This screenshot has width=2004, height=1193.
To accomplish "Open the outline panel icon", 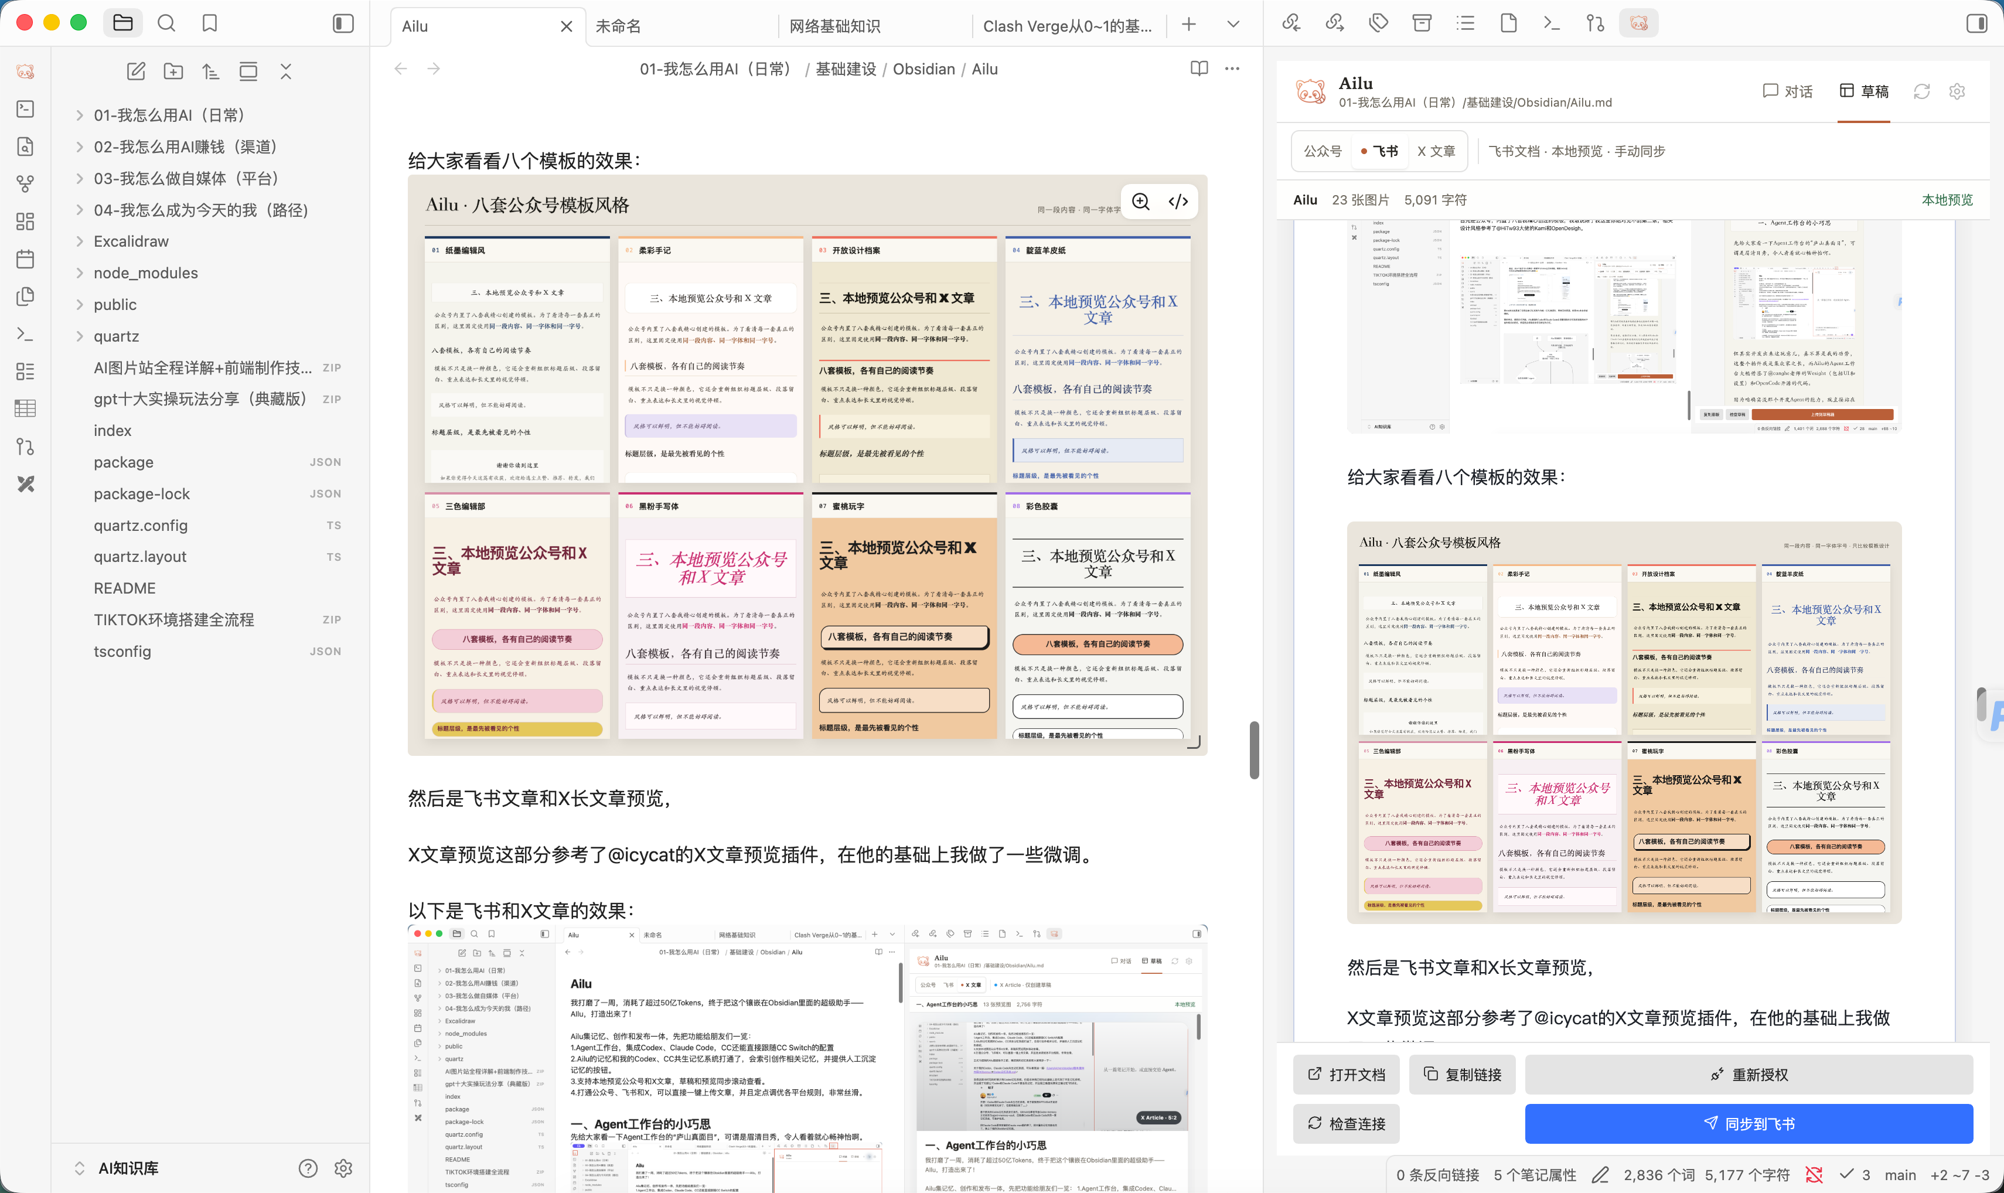I will [1465, 23].
